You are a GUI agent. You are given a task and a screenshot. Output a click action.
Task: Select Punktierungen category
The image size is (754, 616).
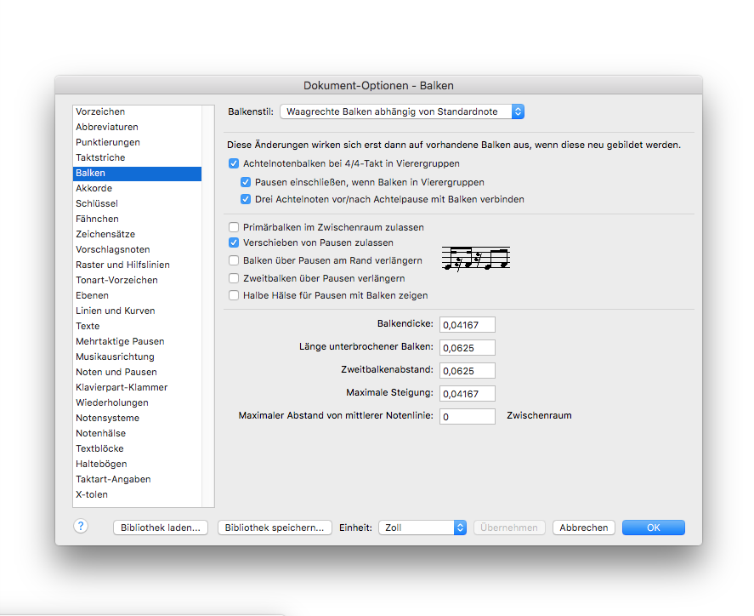point(137,142)
